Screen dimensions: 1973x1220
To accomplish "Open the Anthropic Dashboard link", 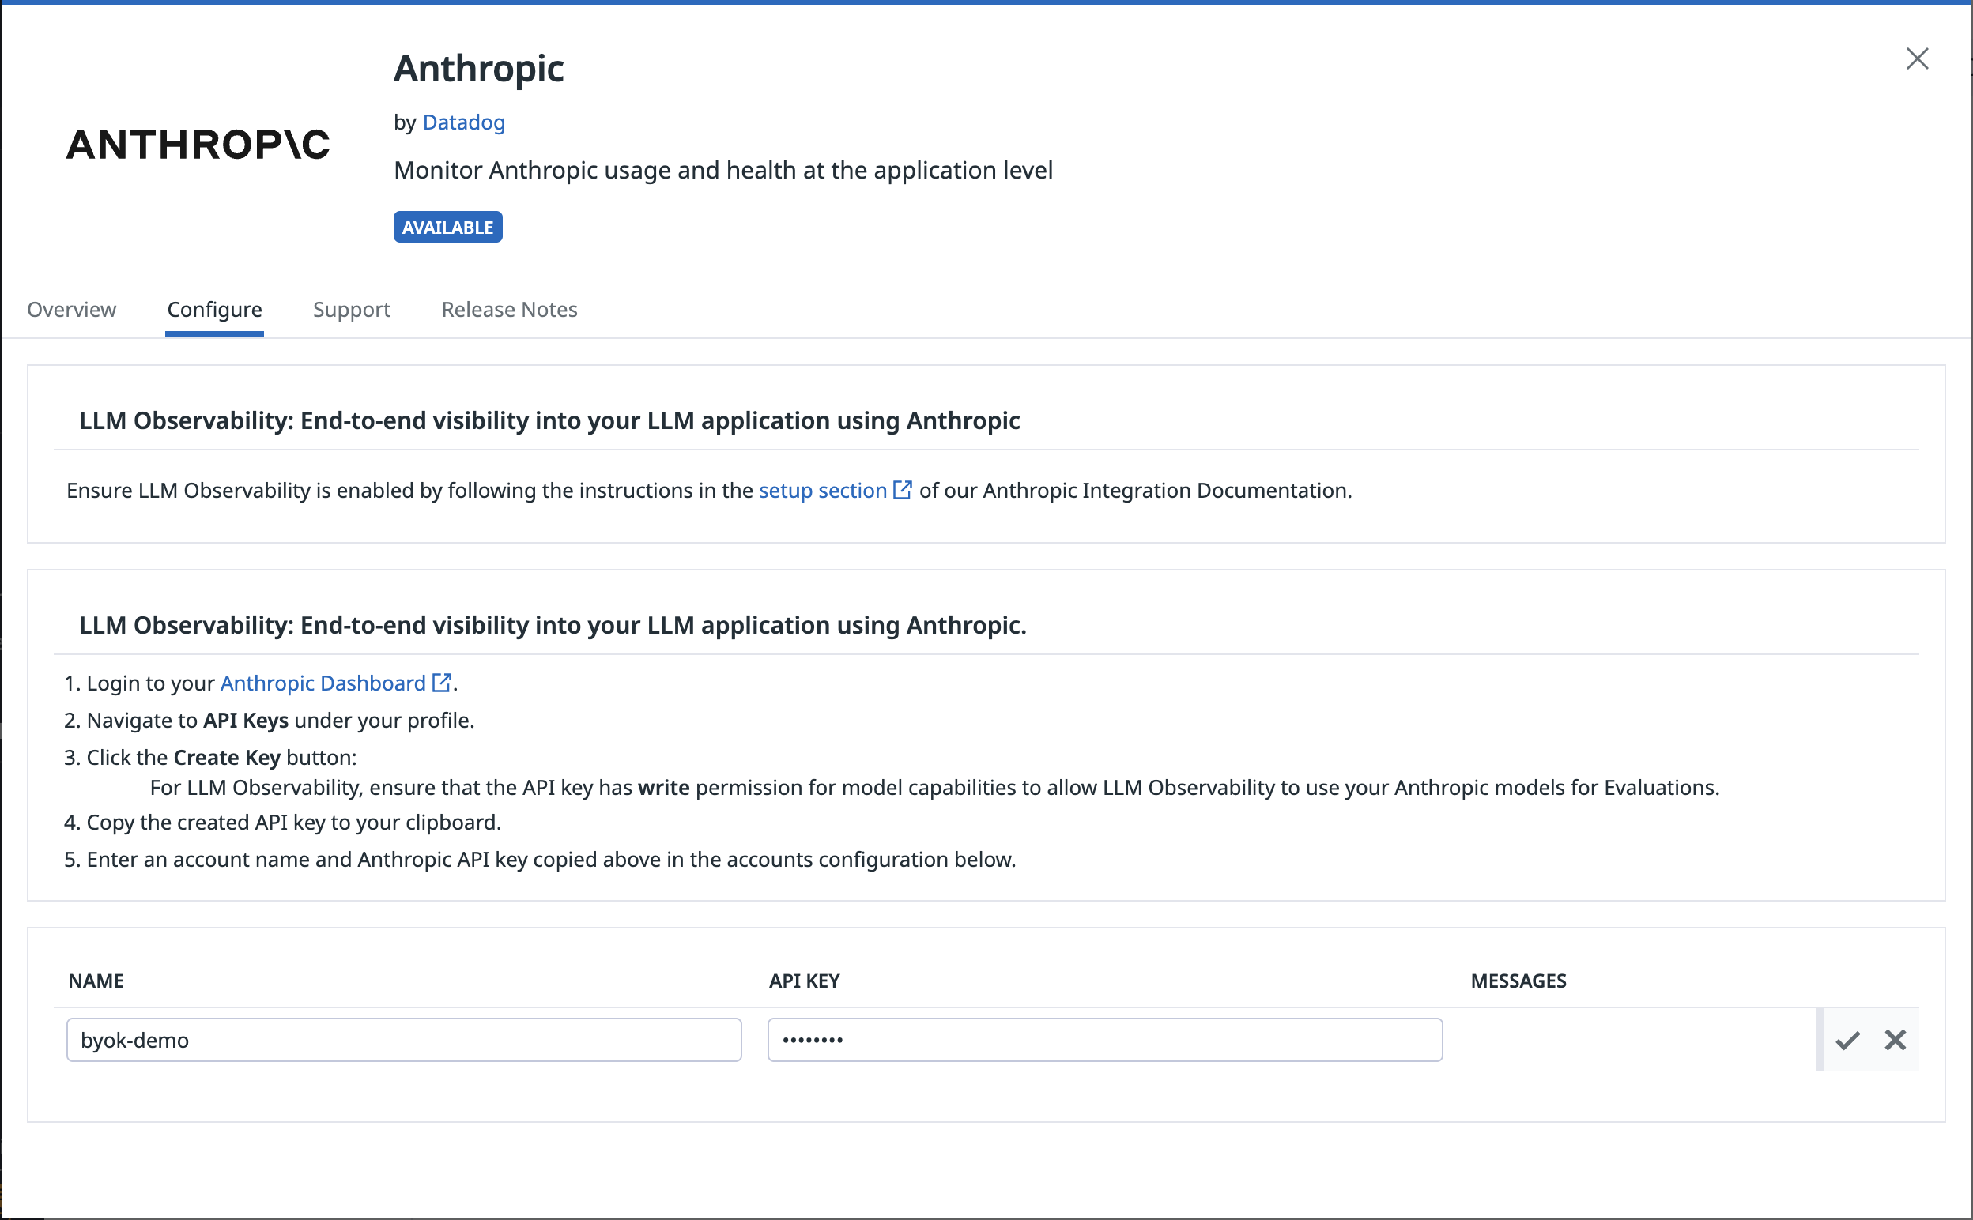I will point(323,683).
